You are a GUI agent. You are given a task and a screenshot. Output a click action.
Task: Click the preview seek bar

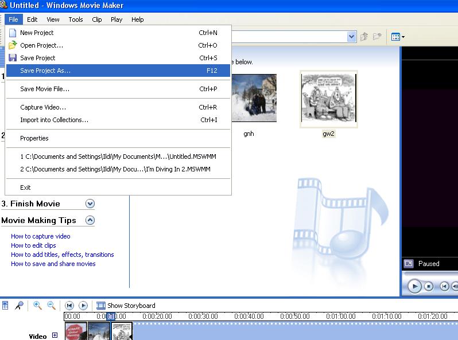[x=430, y=273]
